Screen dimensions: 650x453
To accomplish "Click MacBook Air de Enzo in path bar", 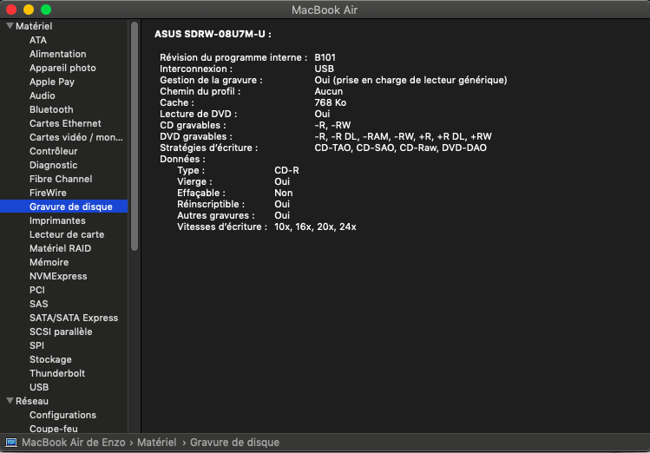I will pyautogui.click(x=74, y=443).
